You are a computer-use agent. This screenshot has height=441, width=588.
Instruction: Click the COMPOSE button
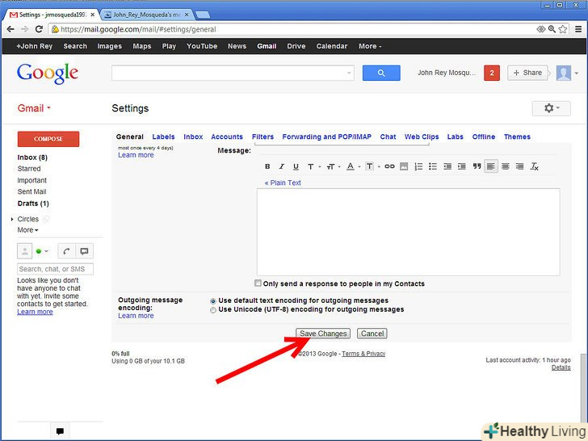point(48,139)
